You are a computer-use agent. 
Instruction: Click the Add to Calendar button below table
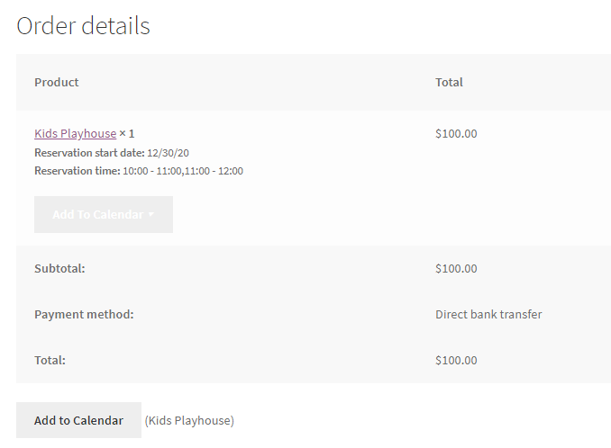pos(78,420)
